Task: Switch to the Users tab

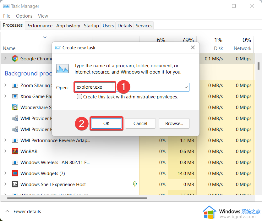Action: 108,25
